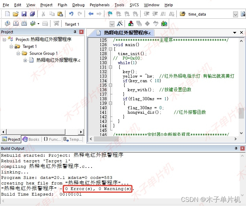Image resolution: width=246 pixels, height=206 pixels.
Task: Click the Pack Installer icon
Action: pyautogui.click(x=164, y=24)
